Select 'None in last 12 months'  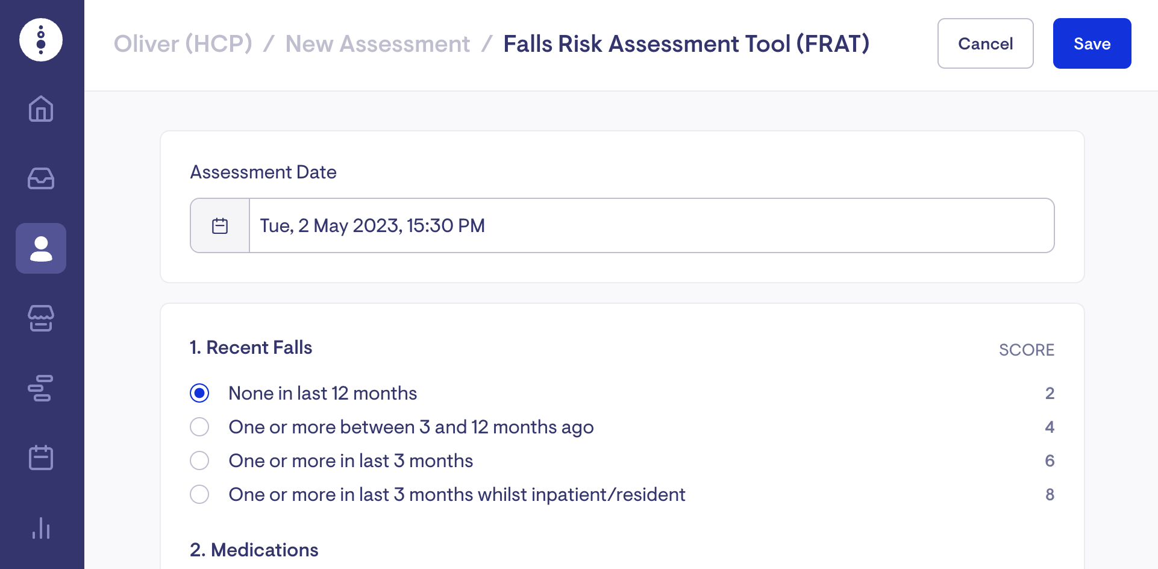coord(199,393)
